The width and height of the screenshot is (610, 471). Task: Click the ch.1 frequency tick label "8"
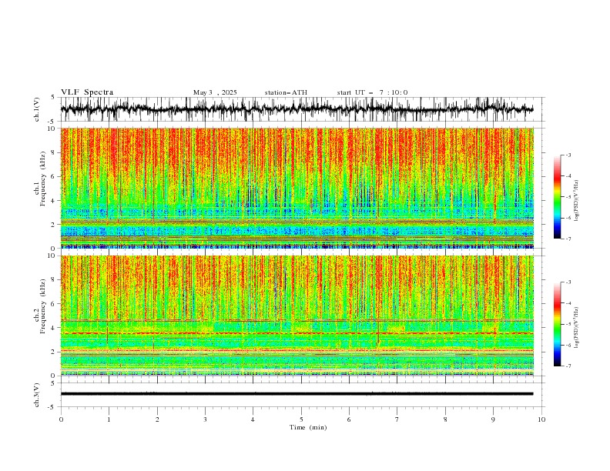[x=54, y=152]
